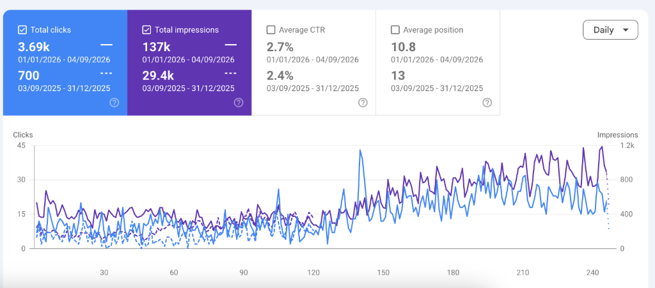Click the 150 day axis label
Screen dimensions: 655x288
[x=383, y=273]
